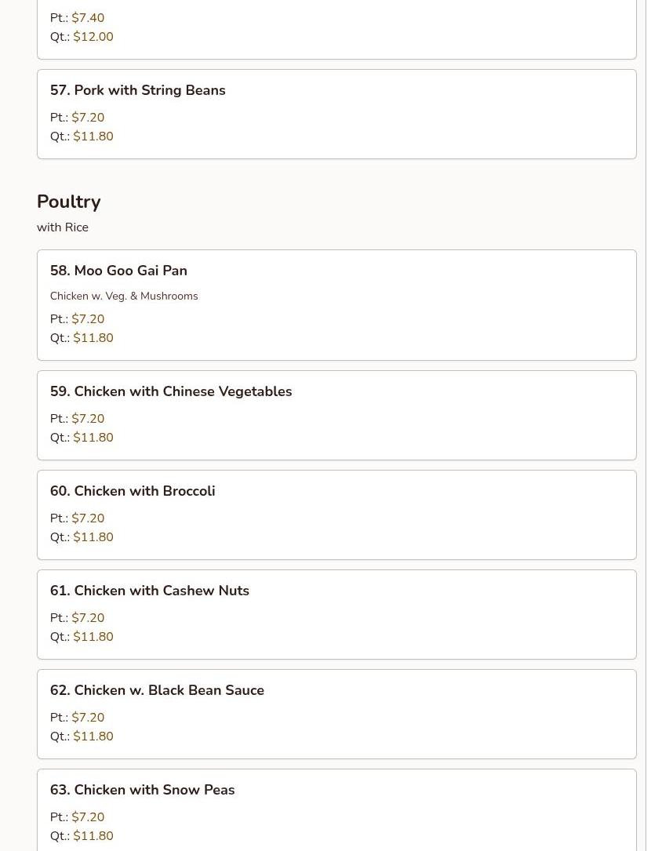Choose quart price for Pork with String Beans
This screenshot has width=662, height=851.
point(93,136)
